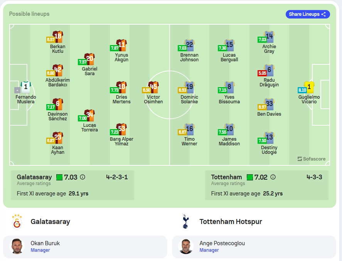
Task: Open Okan Buruk manager photo
Action: pos(17,246)
